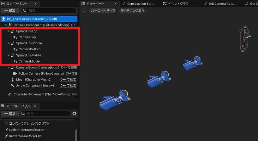Click the Add button in My Blueprint panel
The height and width of the screenshot is (141, 258).
coord(10,114)
